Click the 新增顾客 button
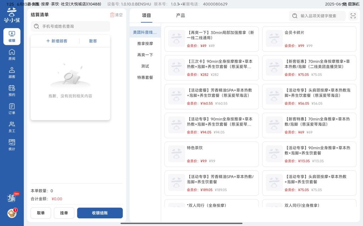This screenshot has width=363, height=226. tap(57, 41)
